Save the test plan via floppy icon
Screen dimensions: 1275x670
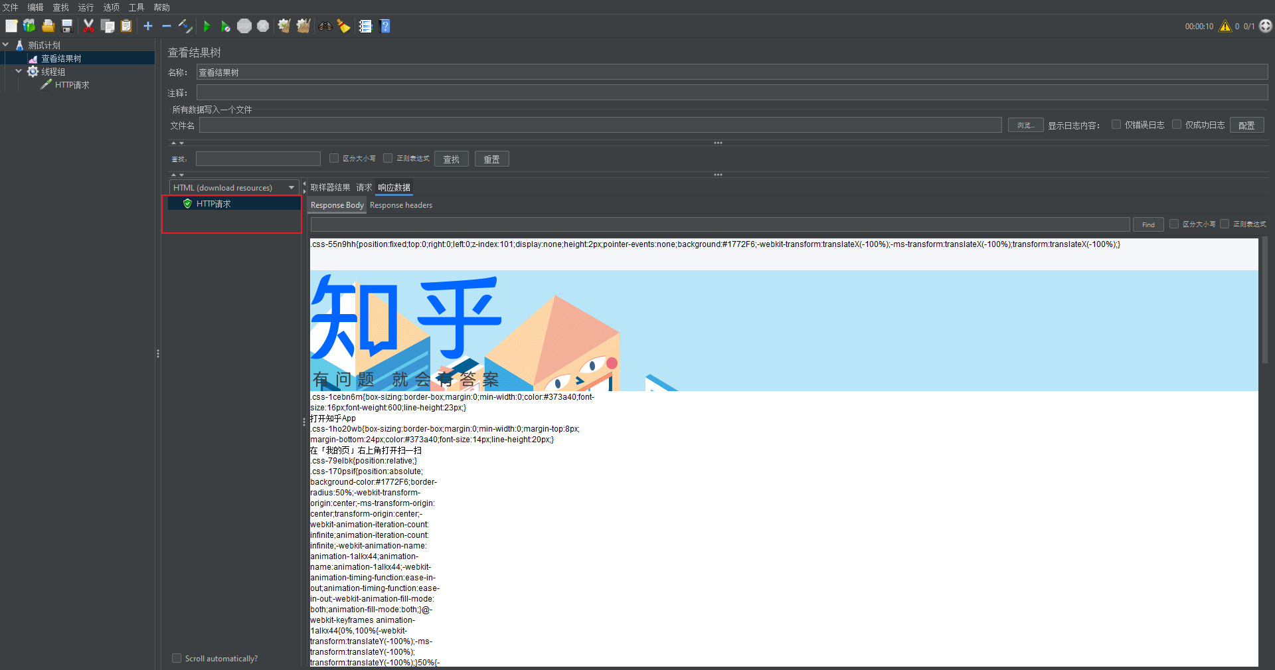click(x=67, y=26)
